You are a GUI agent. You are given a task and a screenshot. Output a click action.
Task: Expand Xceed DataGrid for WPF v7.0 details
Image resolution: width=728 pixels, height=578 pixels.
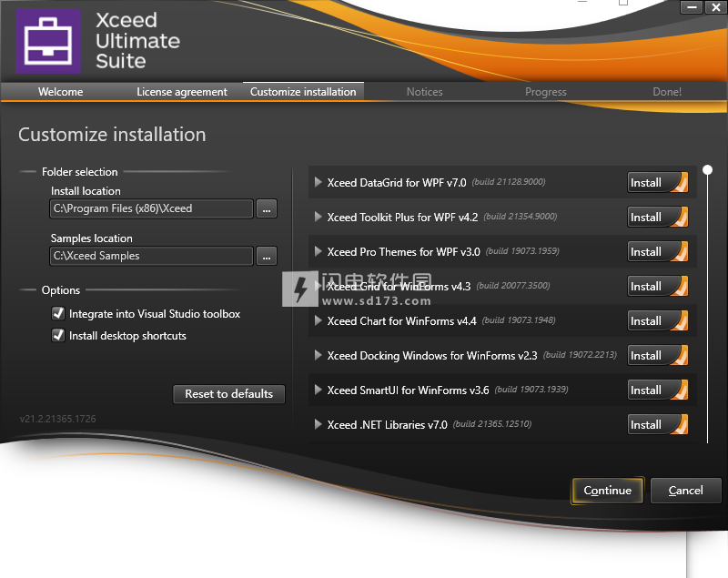[x=318, y=182]
